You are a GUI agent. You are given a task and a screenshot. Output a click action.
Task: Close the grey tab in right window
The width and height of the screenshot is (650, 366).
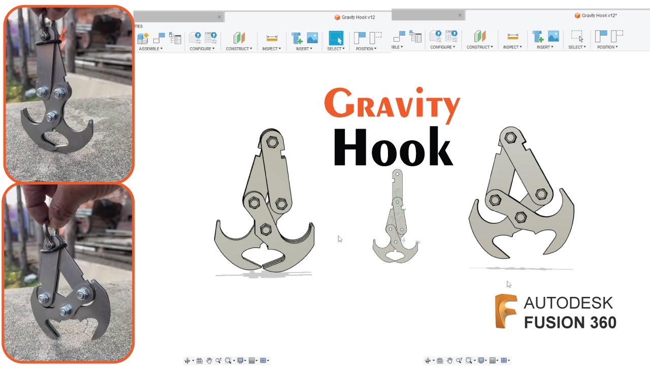pos(460,15)
